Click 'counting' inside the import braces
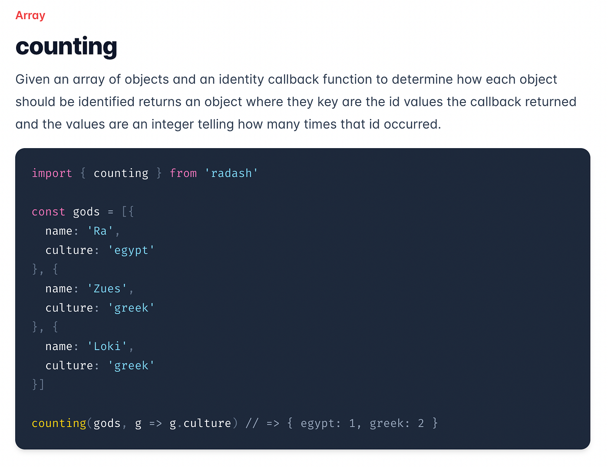Screen dimensions: 608x467 tap(121, 173)
